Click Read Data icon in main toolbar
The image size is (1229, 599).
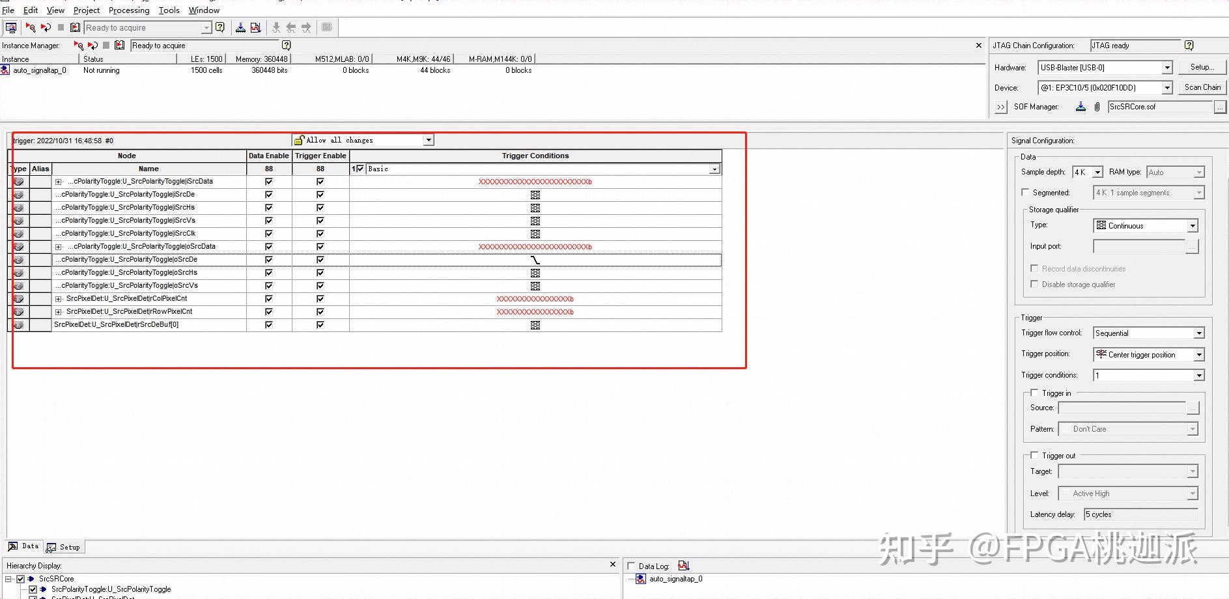(x=76, y=27)
